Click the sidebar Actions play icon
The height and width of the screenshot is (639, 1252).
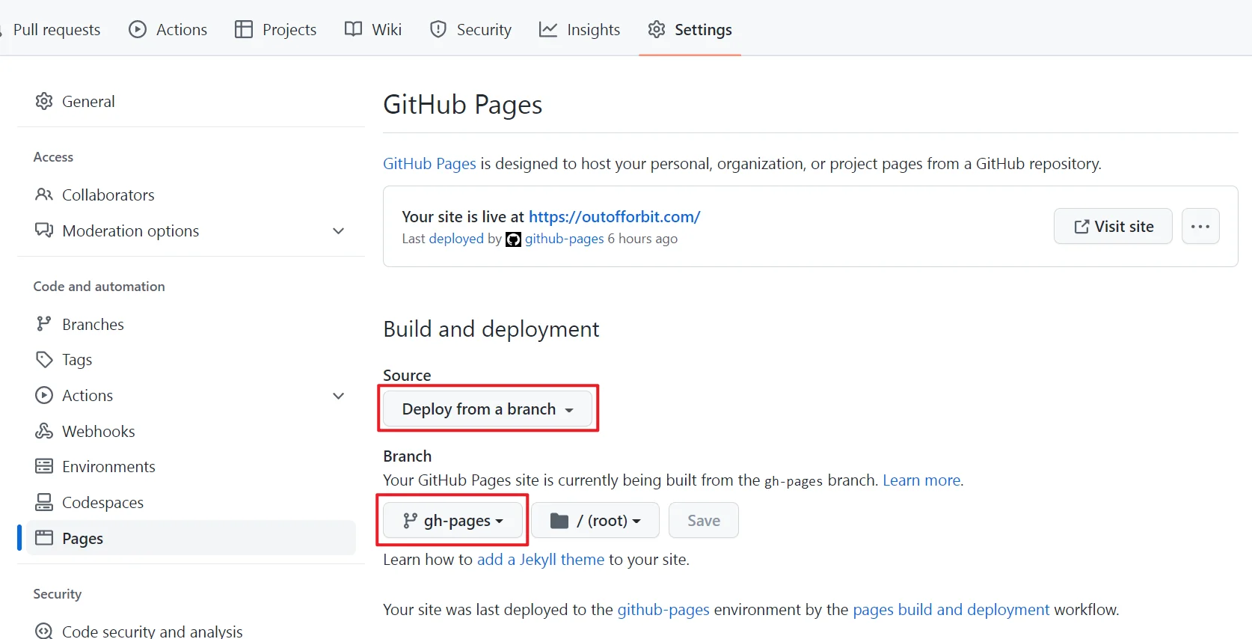[44, 395]
